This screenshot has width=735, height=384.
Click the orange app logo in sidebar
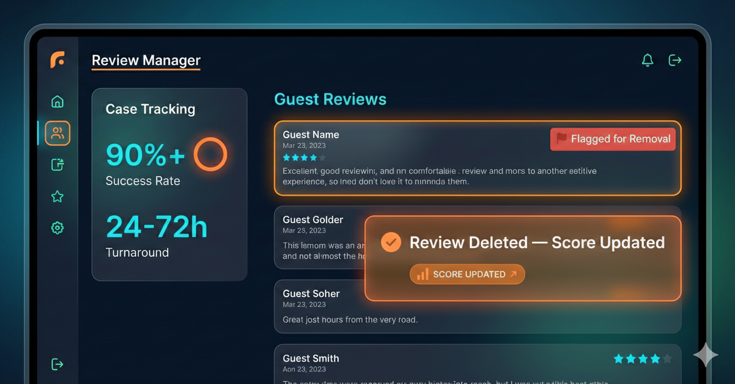click(x=57, y=60)
